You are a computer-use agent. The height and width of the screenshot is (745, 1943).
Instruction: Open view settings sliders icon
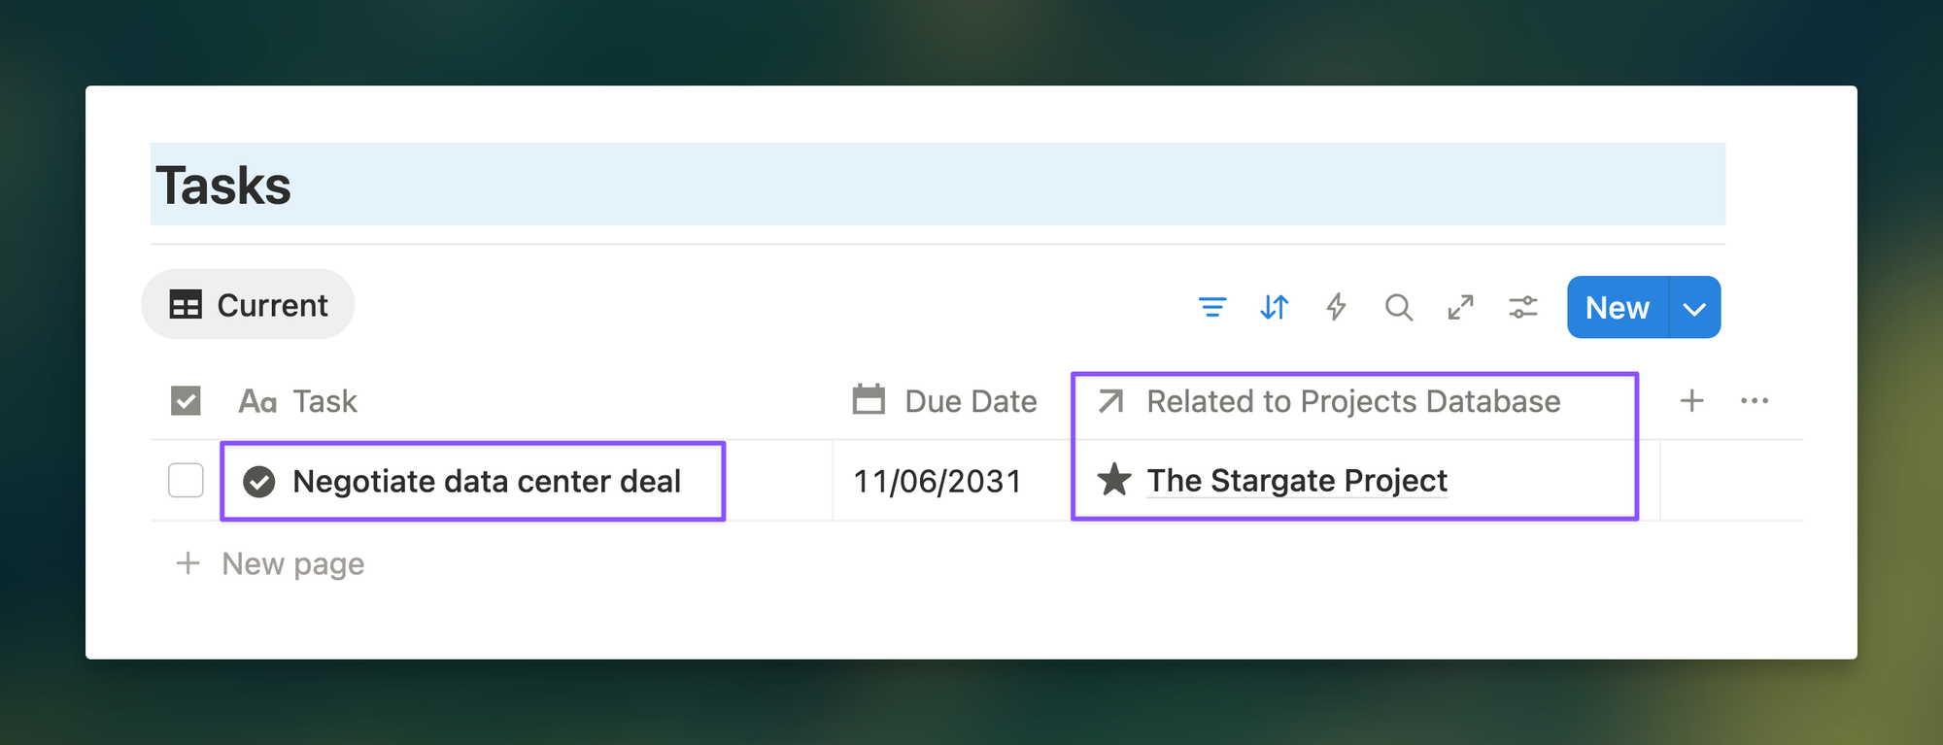coord(1522,308)
